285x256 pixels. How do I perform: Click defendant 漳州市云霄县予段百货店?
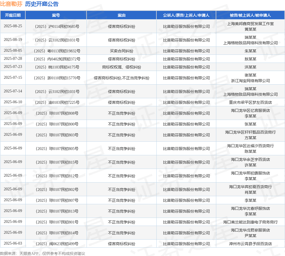[250, 244]
